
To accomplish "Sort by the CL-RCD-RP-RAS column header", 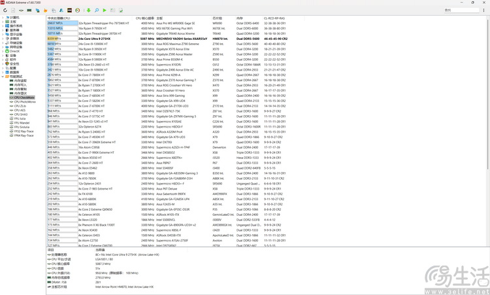I will (276, 18).
